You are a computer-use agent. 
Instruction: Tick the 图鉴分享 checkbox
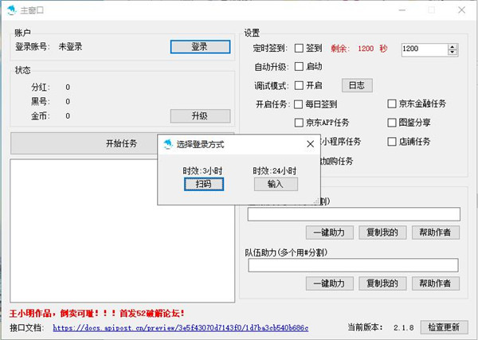pos(392,123)
